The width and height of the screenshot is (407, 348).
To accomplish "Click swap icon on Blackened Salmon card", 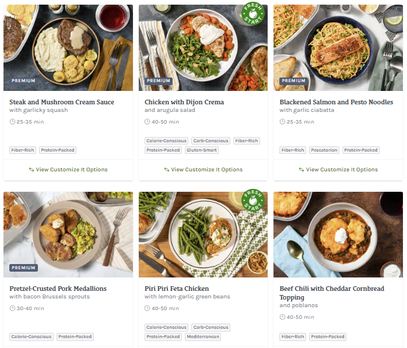I will pyautogui.click(x=301, y=170).
